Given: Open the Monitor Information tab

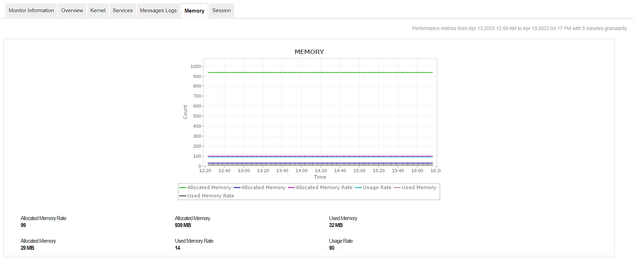Looking at the screenshot, I should click(31, 10).
